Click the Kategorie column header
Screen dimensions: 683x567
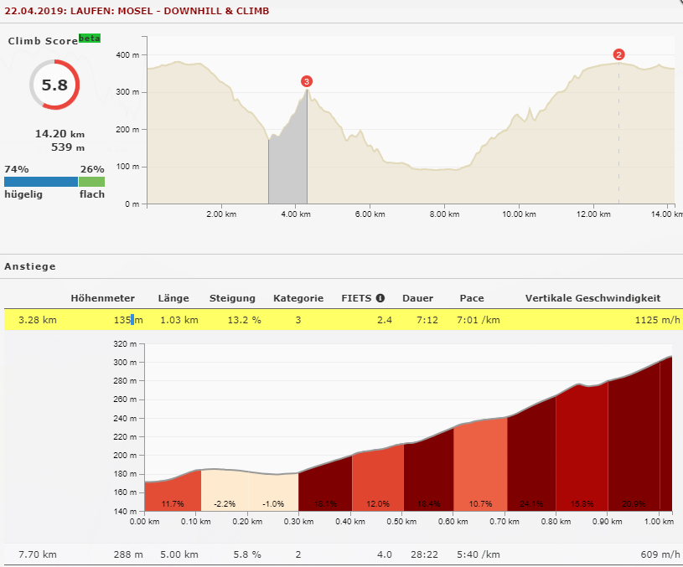pos(298,298)
